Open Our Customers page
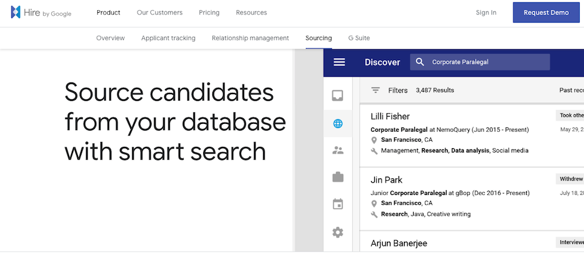Image resolution: width=584 pixels, height=255 pixels. [x=160, y=13]
